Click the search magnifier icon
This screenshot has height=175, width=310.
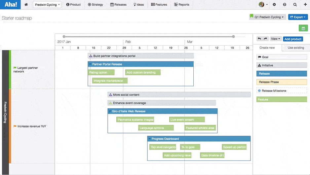click(295, 5)
